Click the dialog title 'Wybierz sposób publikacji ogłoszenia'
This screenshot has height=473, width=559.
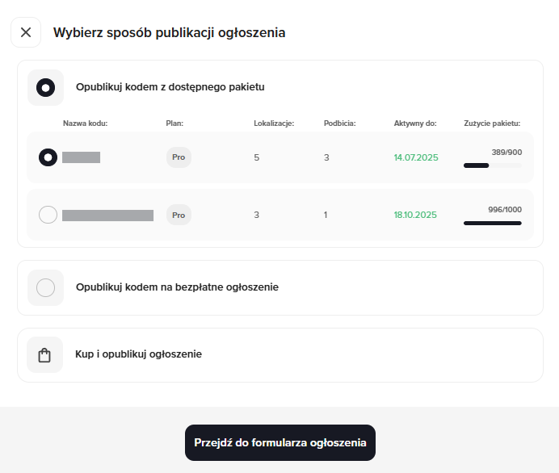169,33
